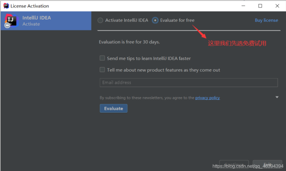Image resolution: width=286 pixels, height=171 pixels.
Task: Check Tell me about new product features
Action: (x=102, y=70)
